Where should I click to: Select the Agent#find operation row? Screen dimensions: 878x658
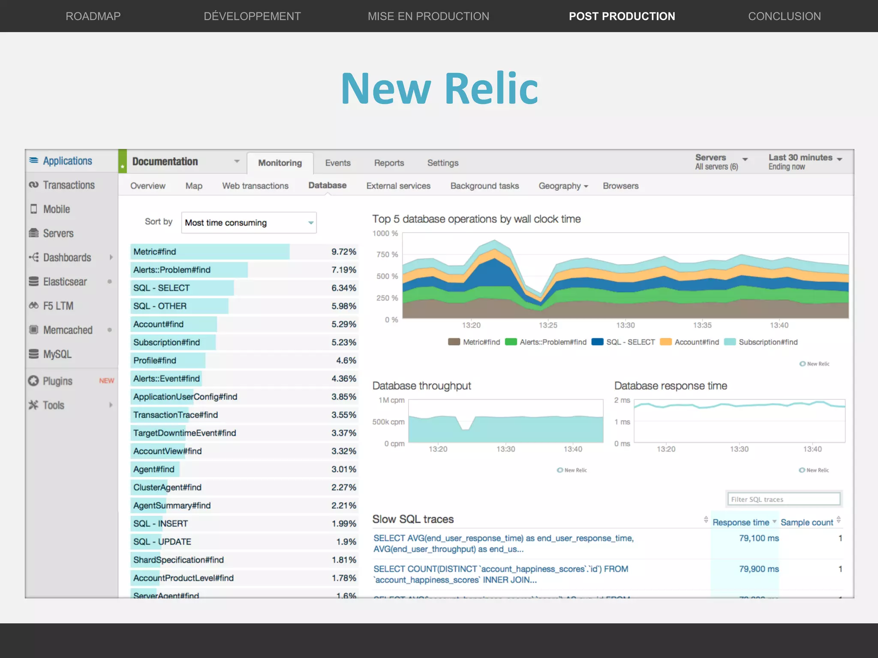(244, 469)
